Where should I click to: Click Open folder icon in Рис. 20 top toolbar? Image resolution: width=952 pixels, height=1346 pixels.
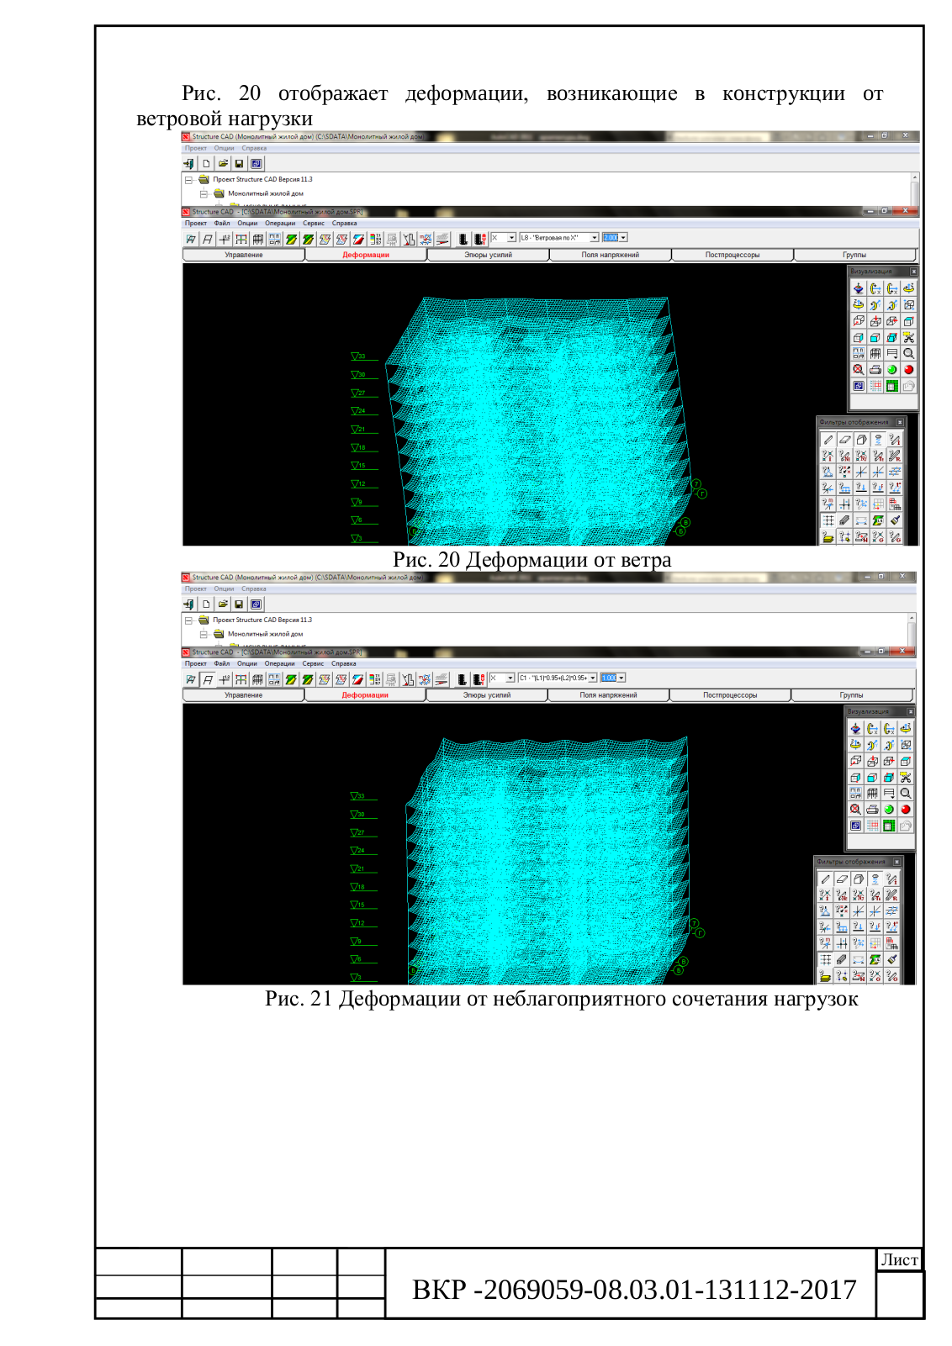[x=223, y=164]
